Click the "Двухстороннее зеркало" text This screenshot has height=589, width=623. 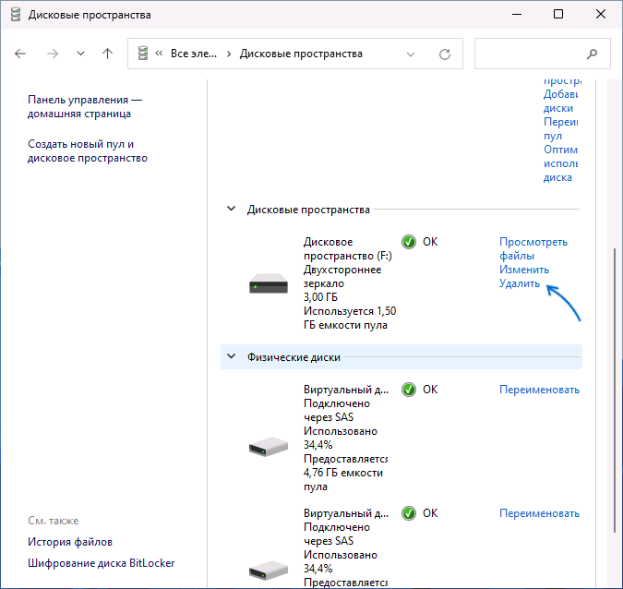(342, 277)
